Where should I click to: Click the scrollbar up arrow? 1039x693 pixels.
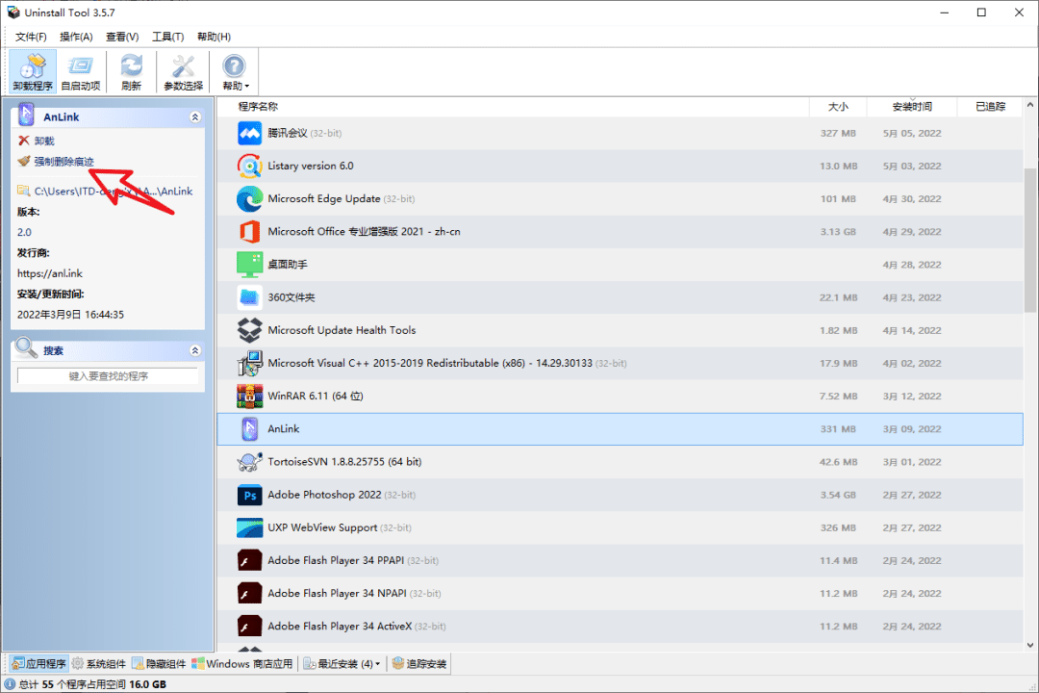1030,105
